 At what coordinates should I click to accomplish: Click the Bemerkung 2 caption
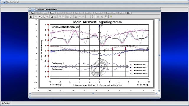click(143, 85)
